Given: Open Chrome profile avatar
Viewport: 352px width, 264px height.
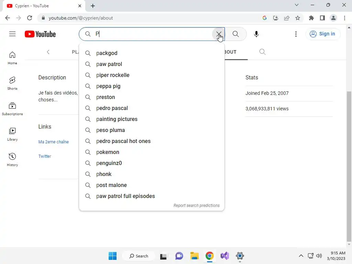Looking at the screenshot, I should tap(333, 18).
